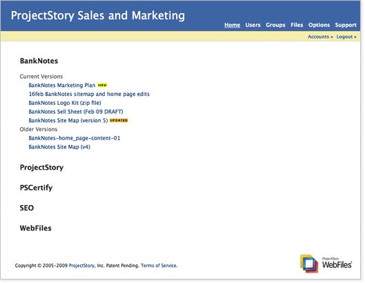Open BankNotes-home_page-content-01 older version

pyautogui.click(x=75, y=138)
